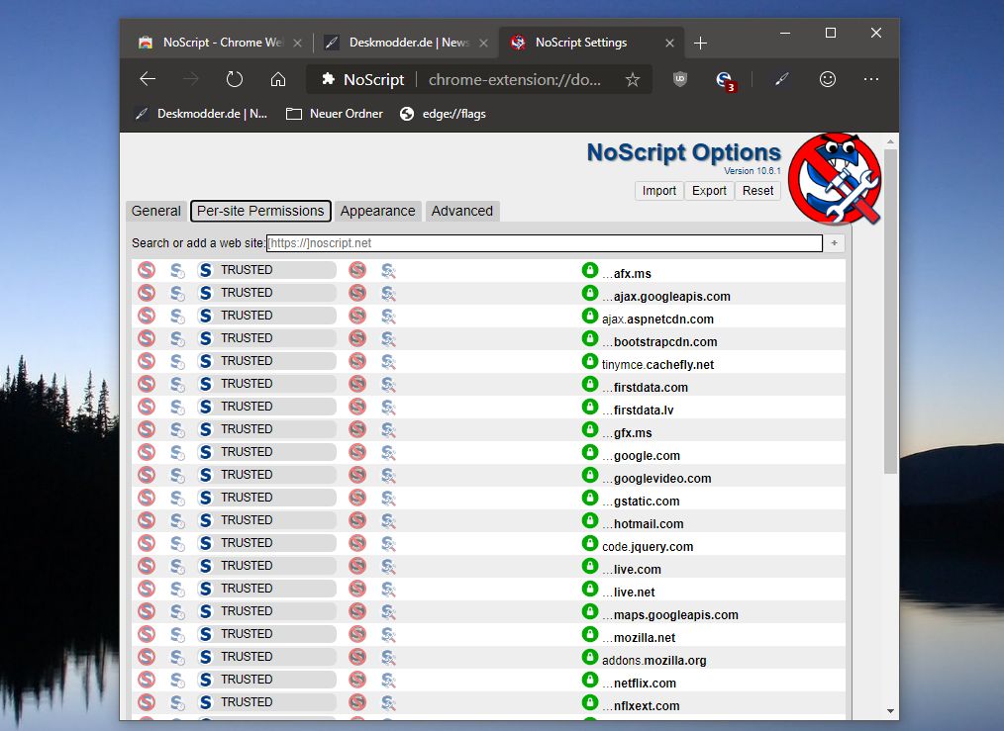Open the browser settings and more menu

pos(870,79)
